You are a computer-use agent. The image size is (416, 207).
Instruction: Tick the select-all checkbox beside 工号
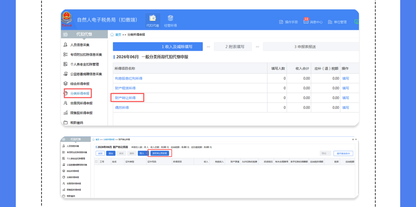[96, 161]
